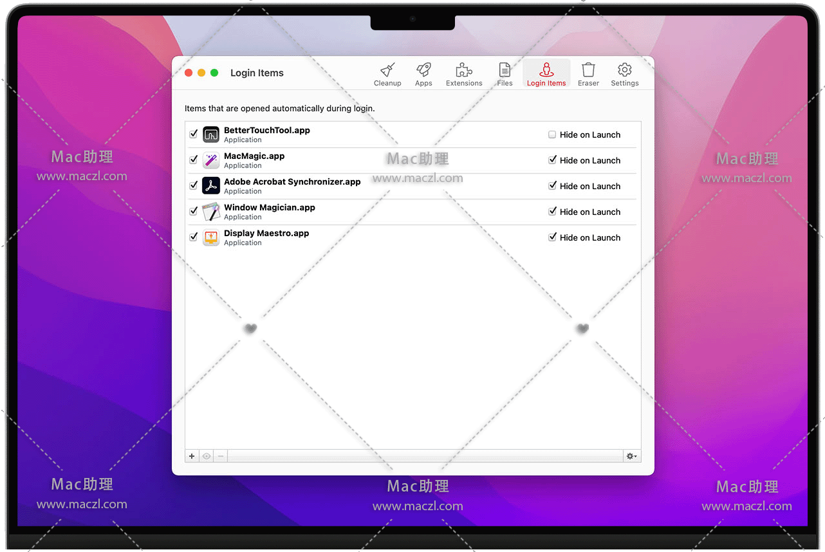Viewport: 825px width, 552px height.
Task: Click the Adobe Acrobat Synchronizer icon
Action: [211, 186]
